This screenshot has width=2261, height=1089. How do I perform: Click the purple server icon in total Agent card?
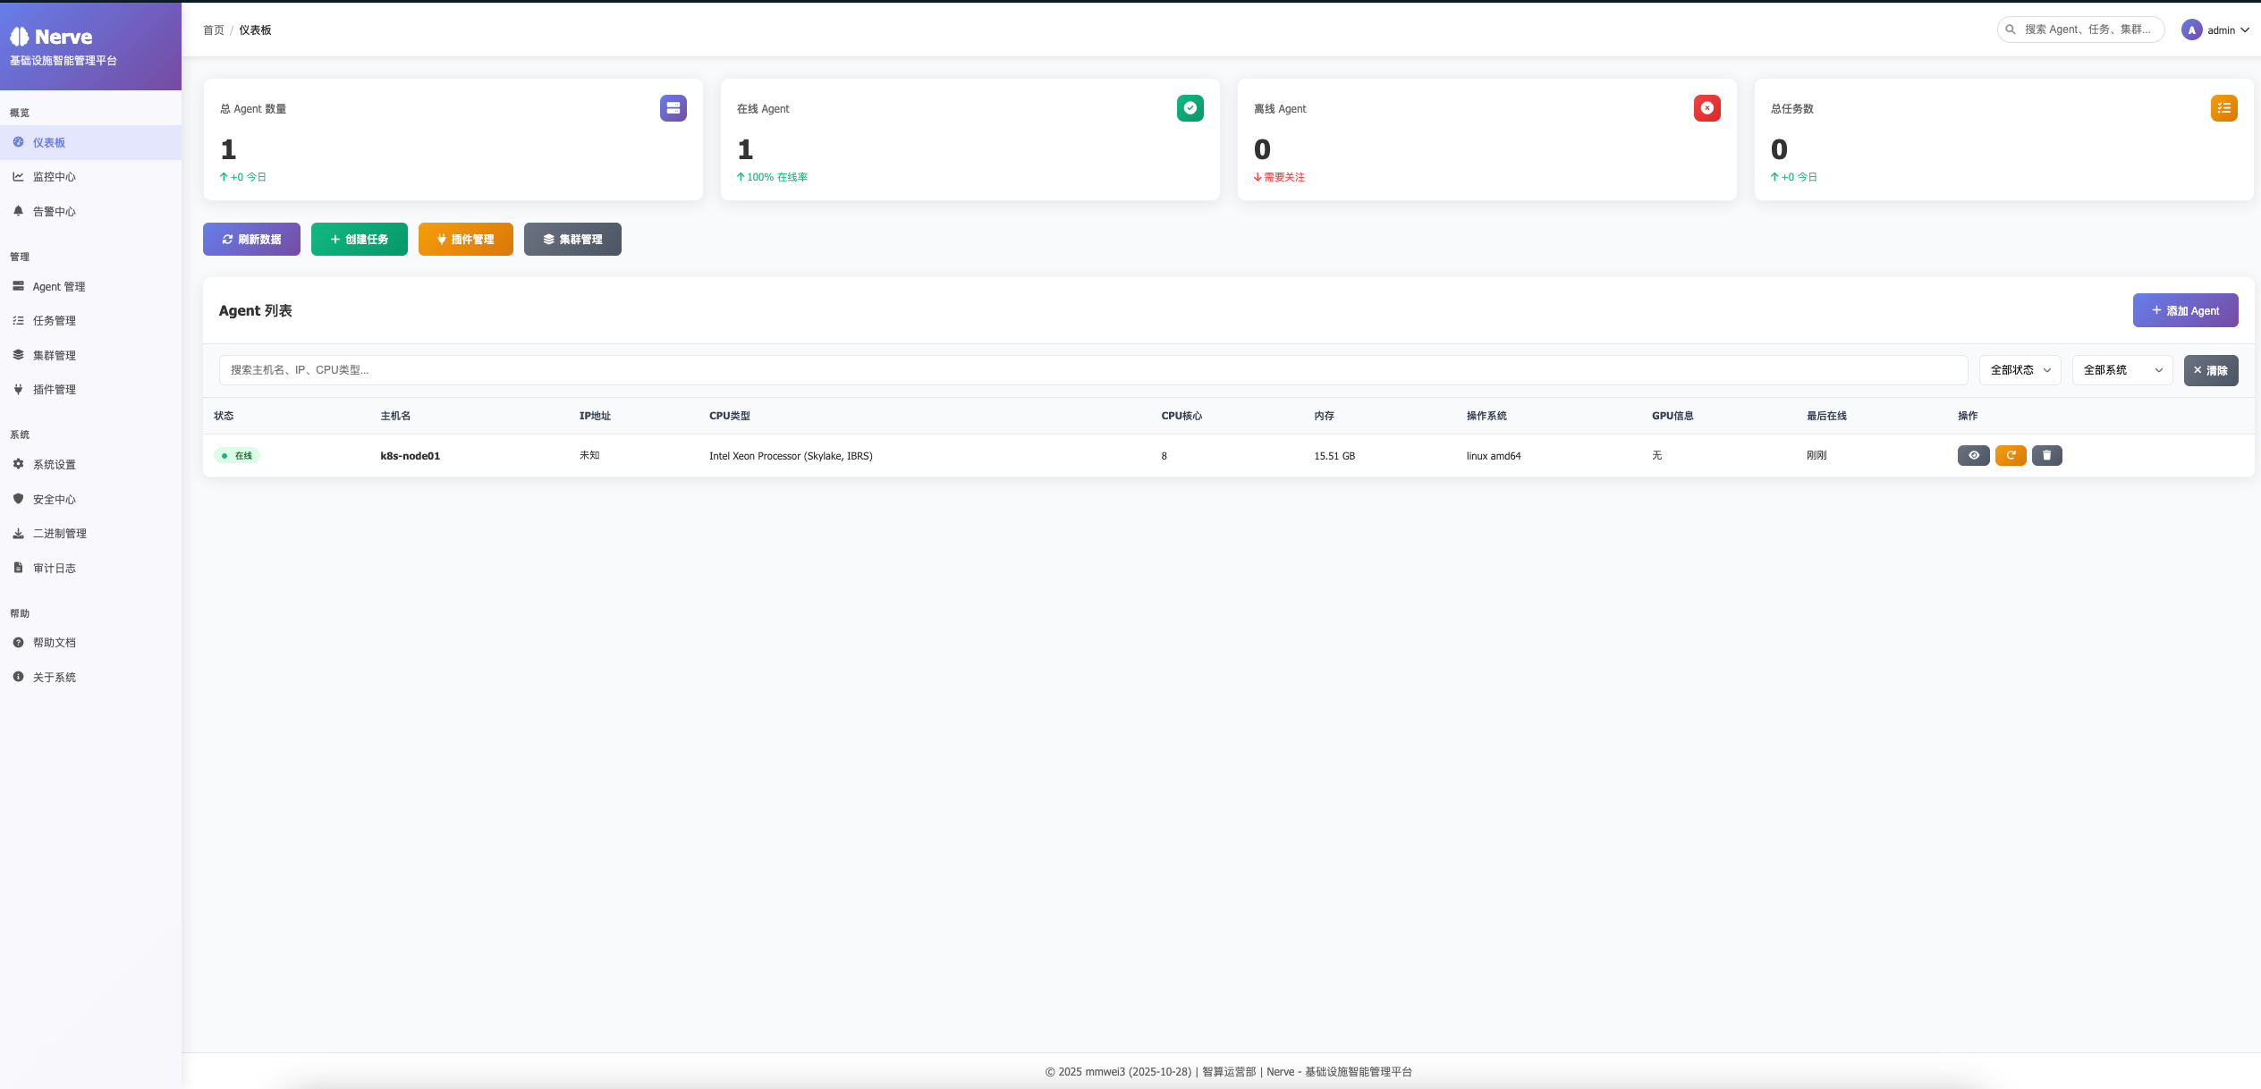[673, 108]
